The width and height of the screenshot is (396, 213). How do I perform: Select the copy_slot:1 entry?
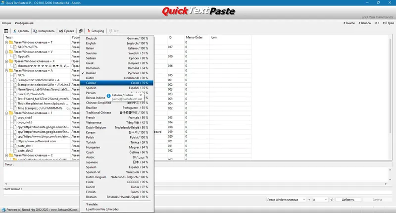(25, 118)
